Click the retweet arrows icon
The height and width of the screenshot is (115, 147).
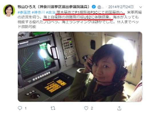[53, 108]
